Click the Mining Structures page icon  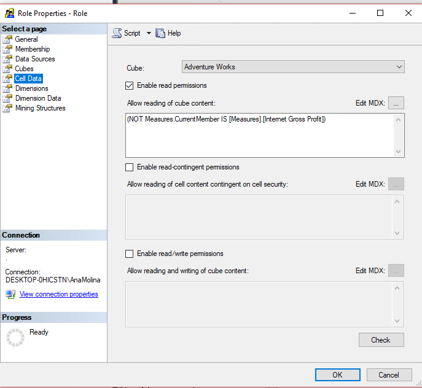7,108
